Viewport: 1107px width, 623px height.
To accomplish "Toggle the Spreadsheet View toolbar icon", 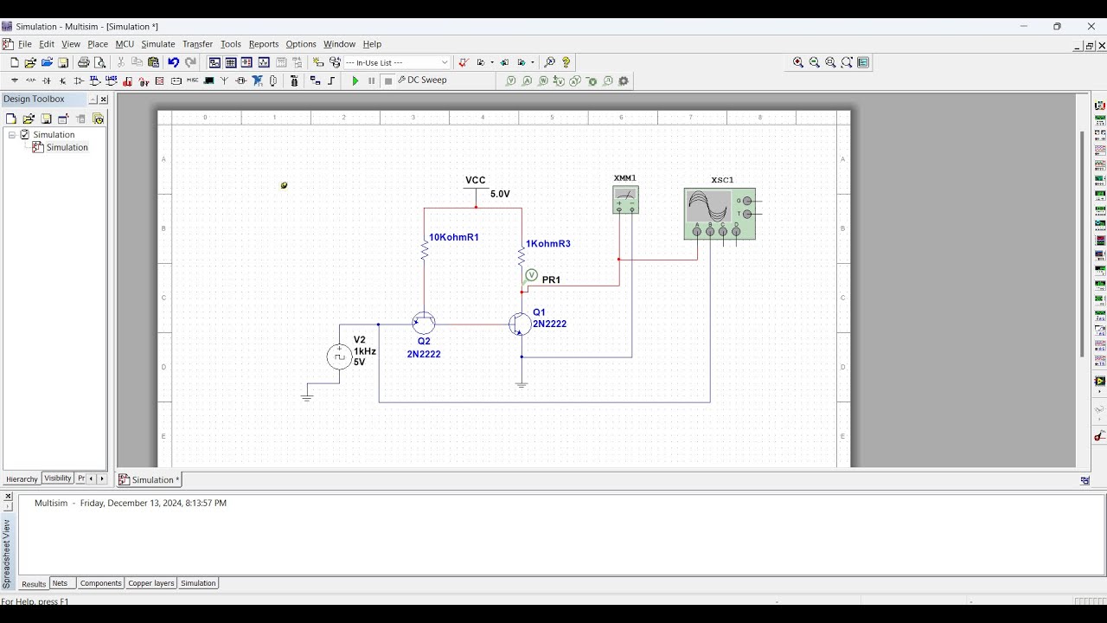I will click(x=231, y=62).
